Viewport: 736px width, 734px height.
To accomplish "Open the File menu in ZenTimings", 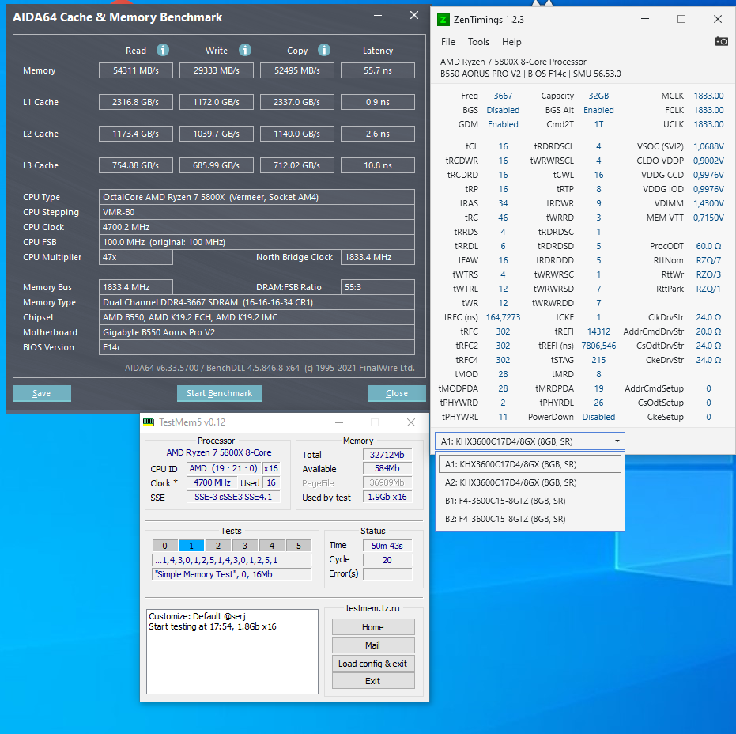I will tap(447, 42).
